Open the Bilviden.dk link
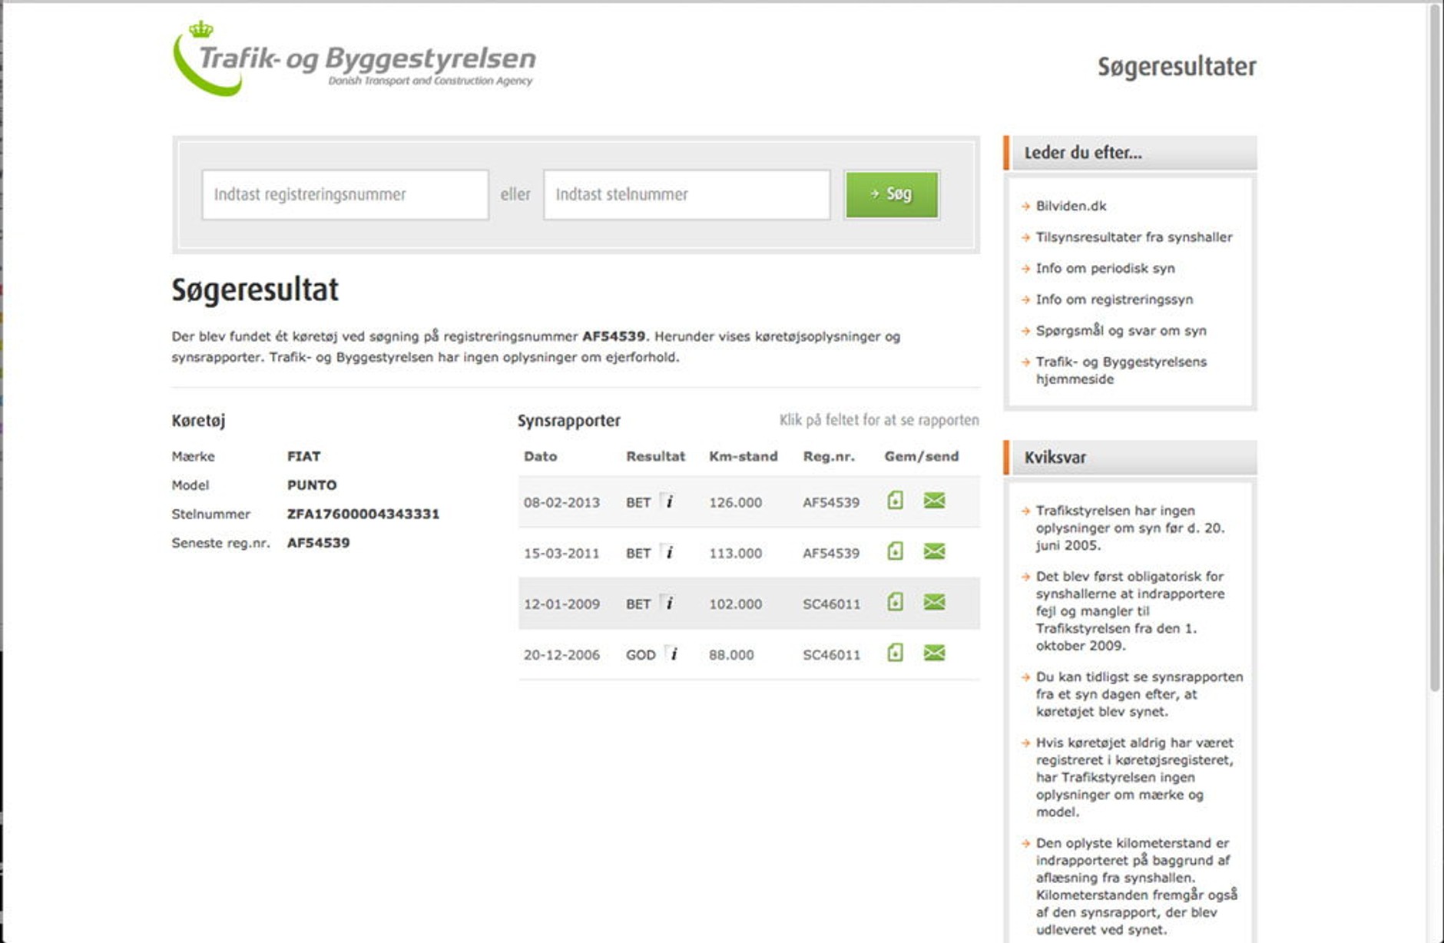The width and height of the screenshot is (1444, 943). coord(1071,206)
